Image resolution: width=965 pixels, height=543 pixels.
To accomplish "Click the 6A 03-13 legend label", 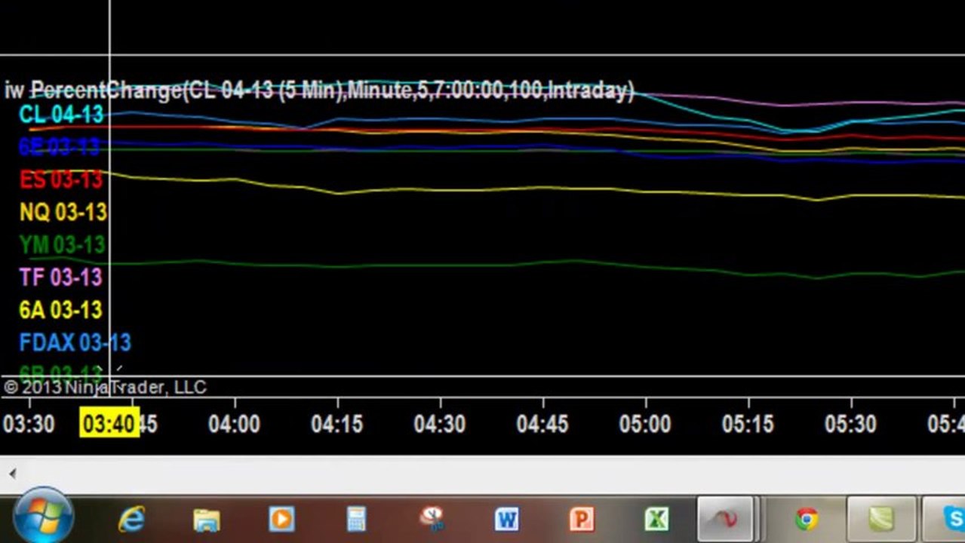I will [60, 309].
